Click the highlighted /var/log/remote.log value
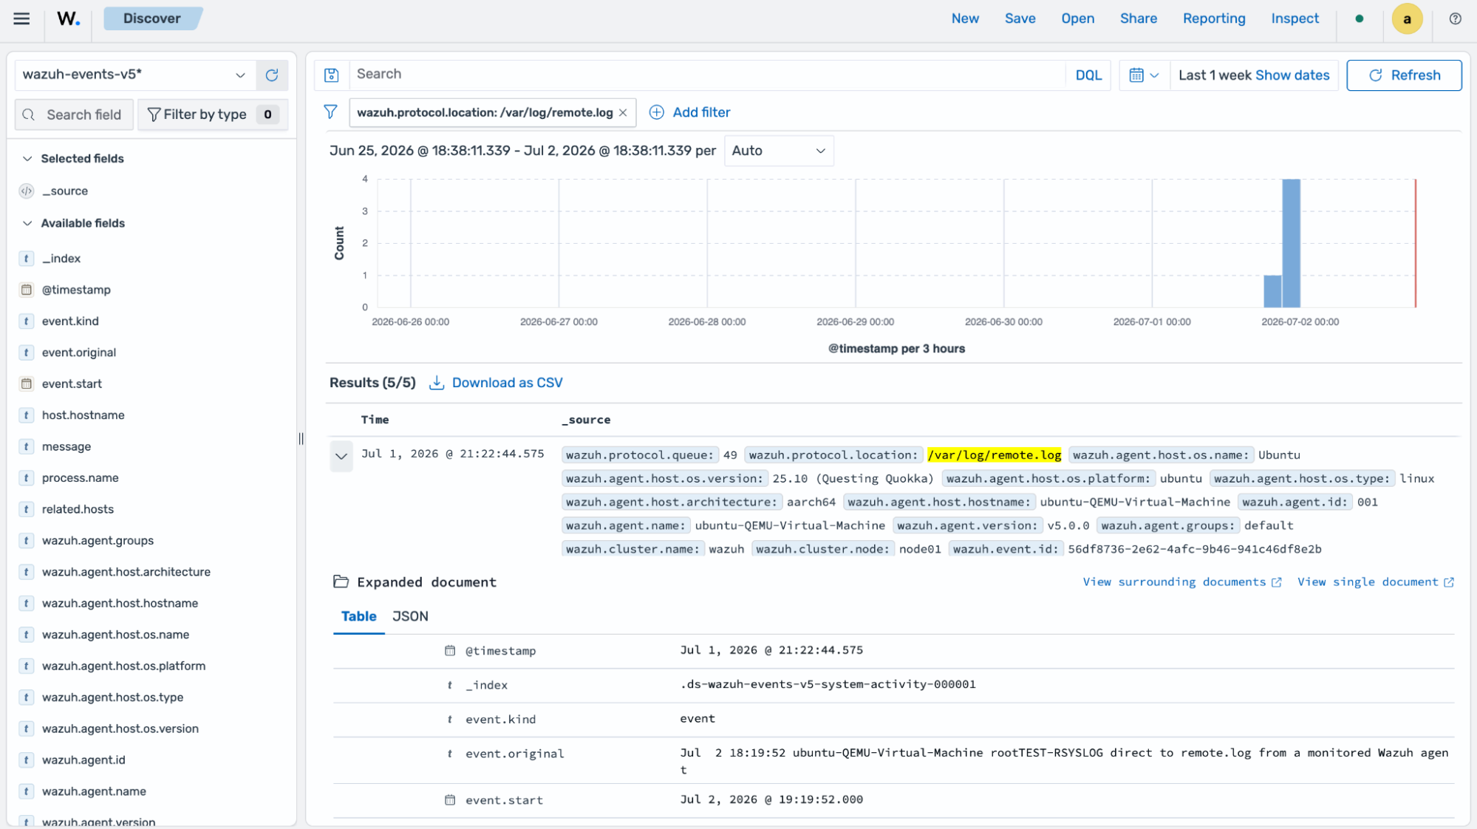 coord(995,455)
